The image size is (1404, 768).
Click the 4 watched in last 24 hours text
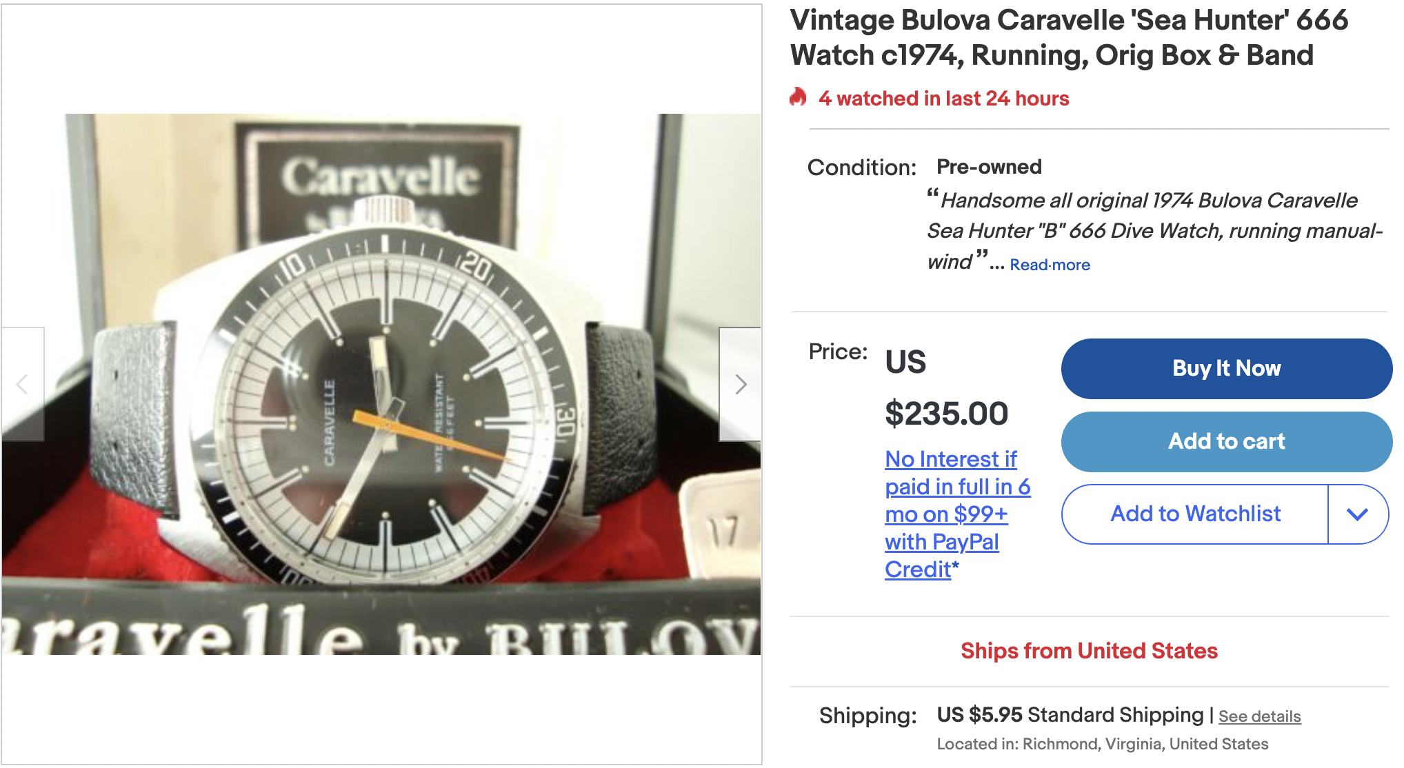coord(943,99)
